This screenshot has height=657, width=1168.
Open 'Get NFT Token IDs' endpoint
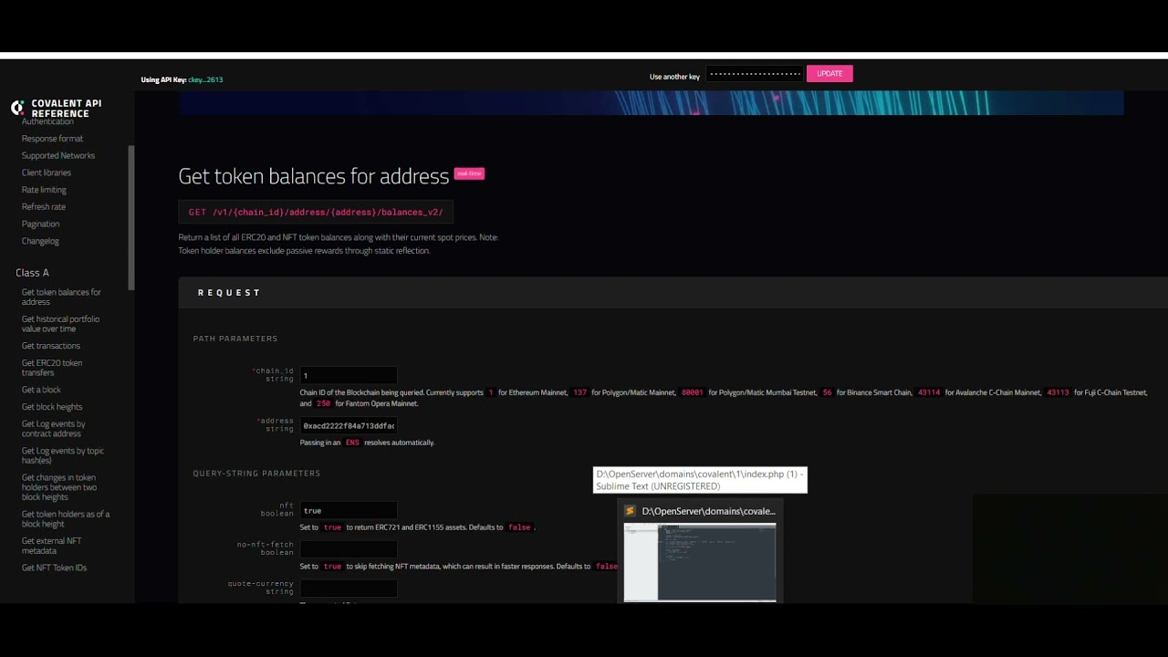point(55,568)
